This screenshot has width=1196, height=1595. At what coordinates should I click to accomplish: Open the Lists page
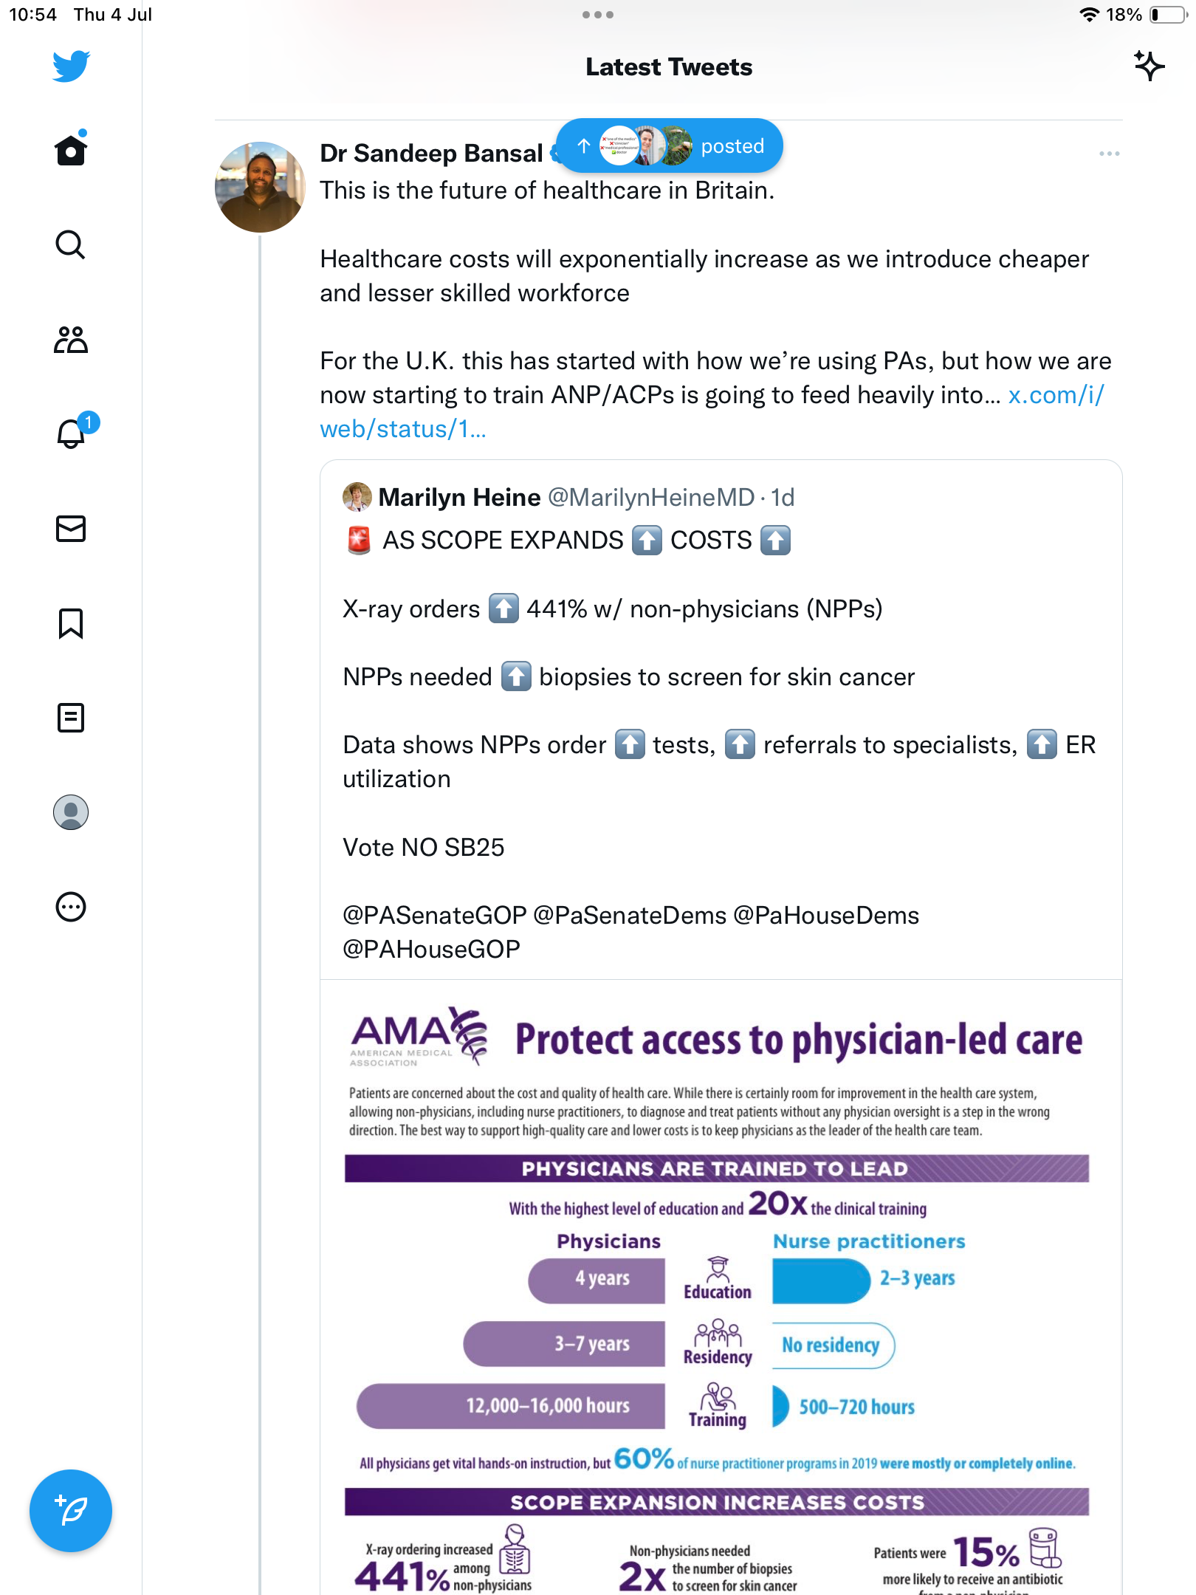[71, 718]
